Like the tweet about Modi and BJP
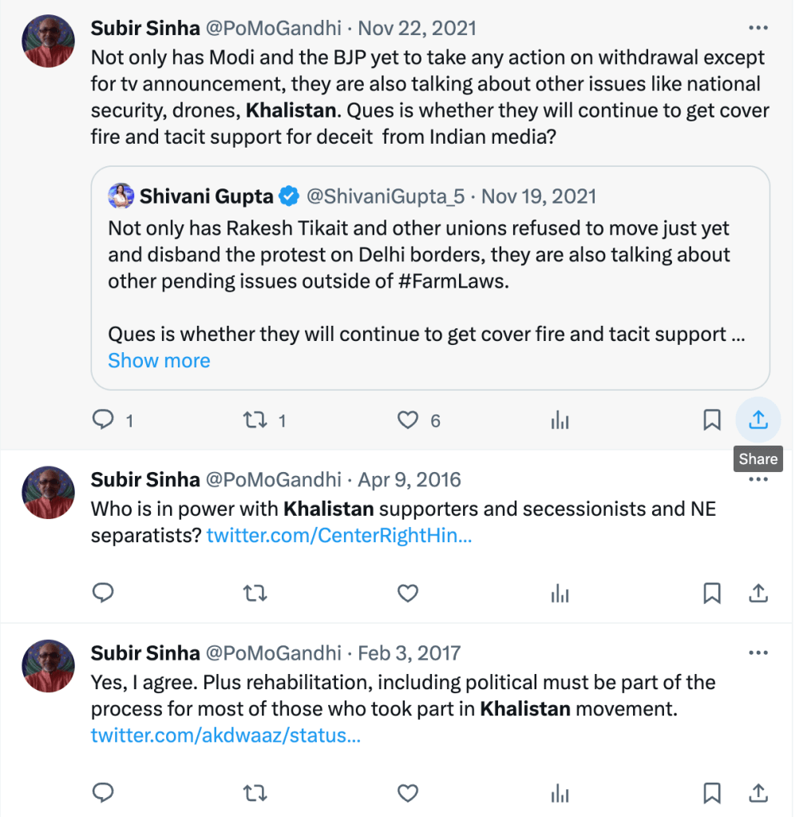This screenshot has height=817, width=799. pyautogui.click(x=408, y=420)
